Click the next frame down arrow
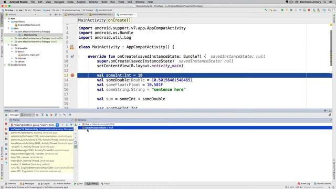The height and width of the screenshot is (189, 336). coord(67,125)
